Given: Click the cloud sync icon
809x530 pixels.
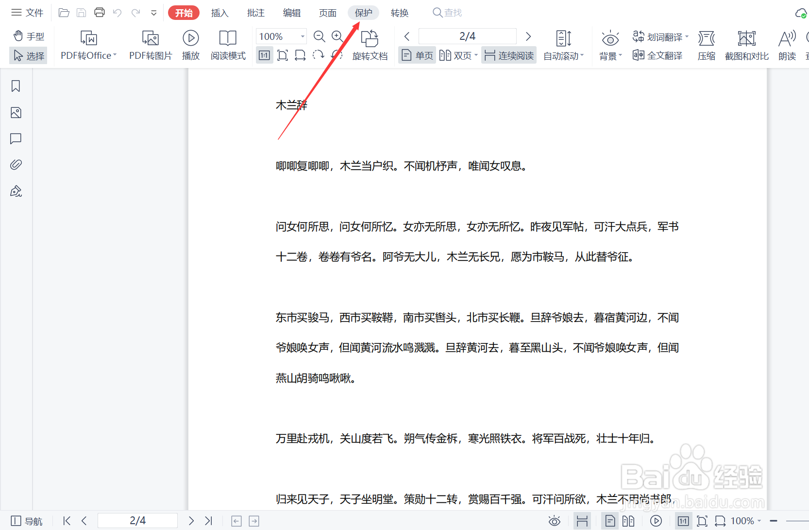Looking at the screenshot, I should 801,13.
